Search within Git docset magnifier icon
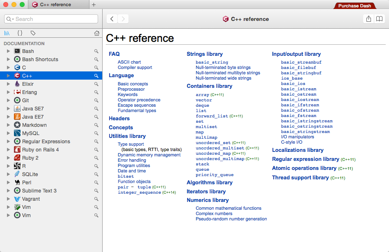389x252 pixels. click(x=96, y=100)
